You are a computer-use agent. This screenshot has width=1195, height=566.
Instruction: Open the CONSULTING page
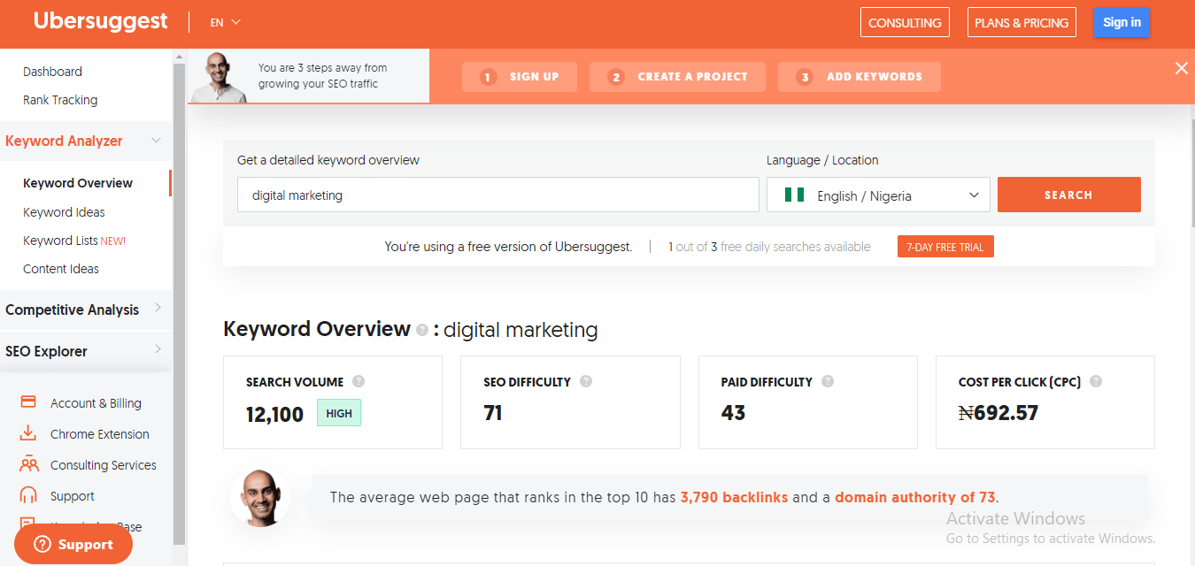click(x=905, y=23)
